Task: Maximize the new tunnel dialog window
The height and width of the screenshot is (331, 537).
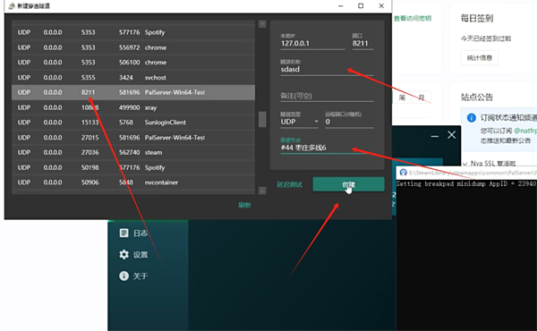Action: (x=361, y=6)
